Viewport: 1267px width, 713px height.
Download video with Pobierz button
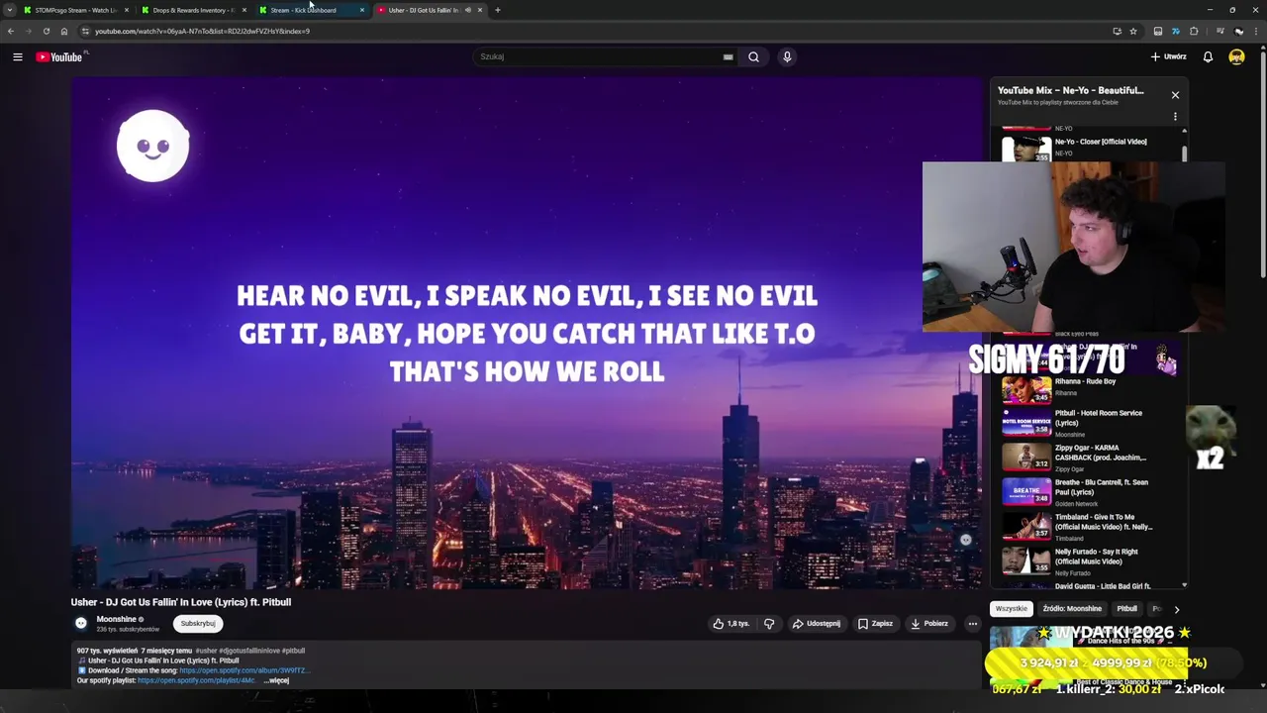[929, 624]
